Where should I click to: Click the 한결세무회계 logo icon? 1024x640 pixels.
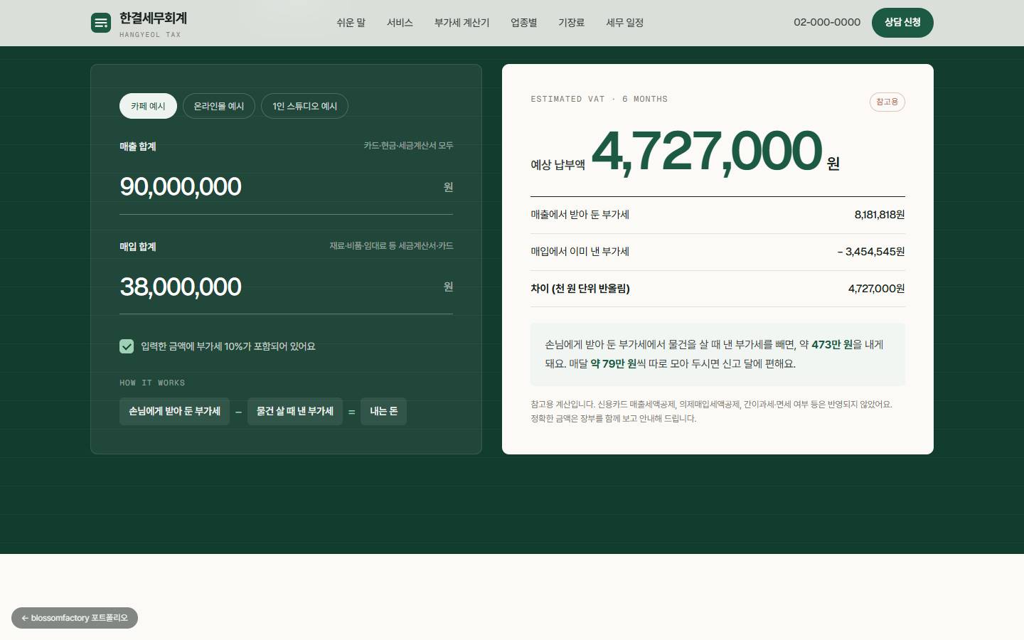(x=101, y=23)
